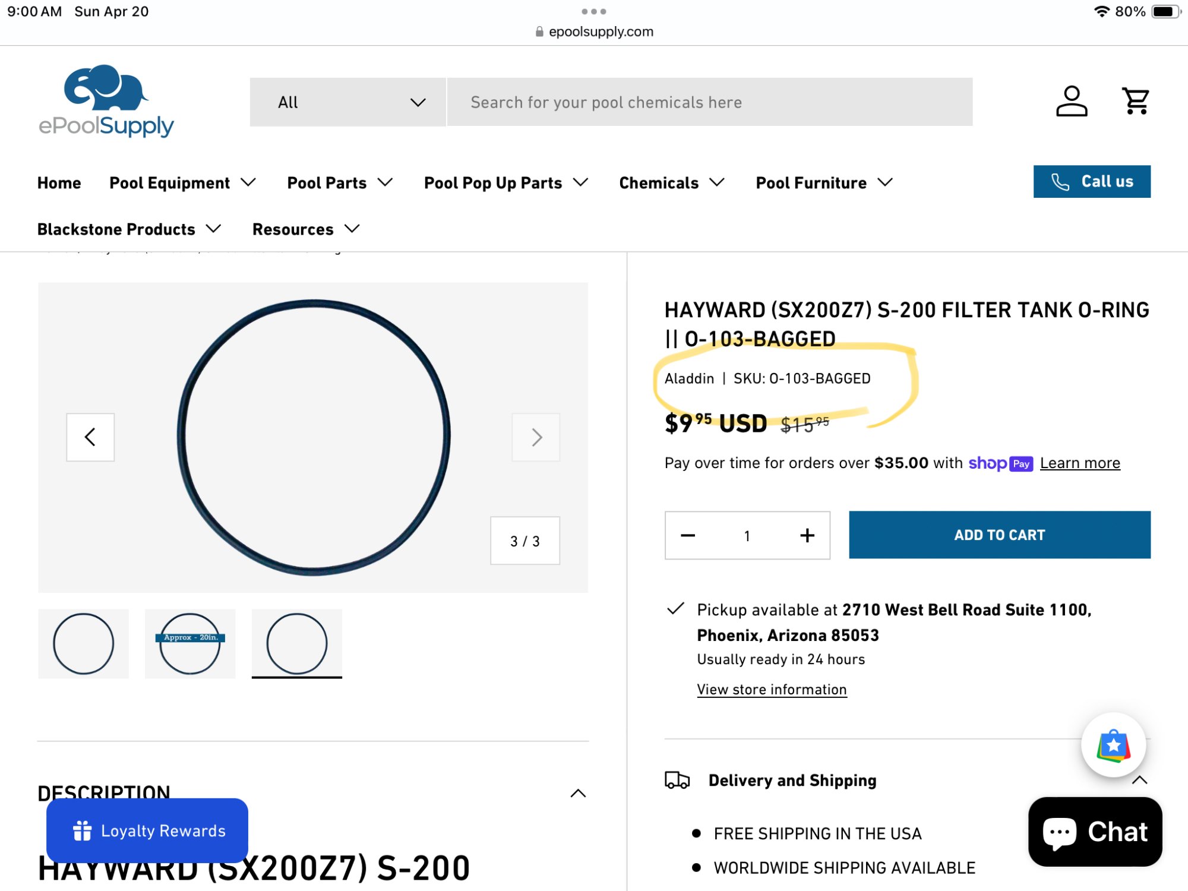This screenshot has height=891, width=1188.
Task: Increase quantity with plus button
Action: pyautogui.click(x=807, y=535)
